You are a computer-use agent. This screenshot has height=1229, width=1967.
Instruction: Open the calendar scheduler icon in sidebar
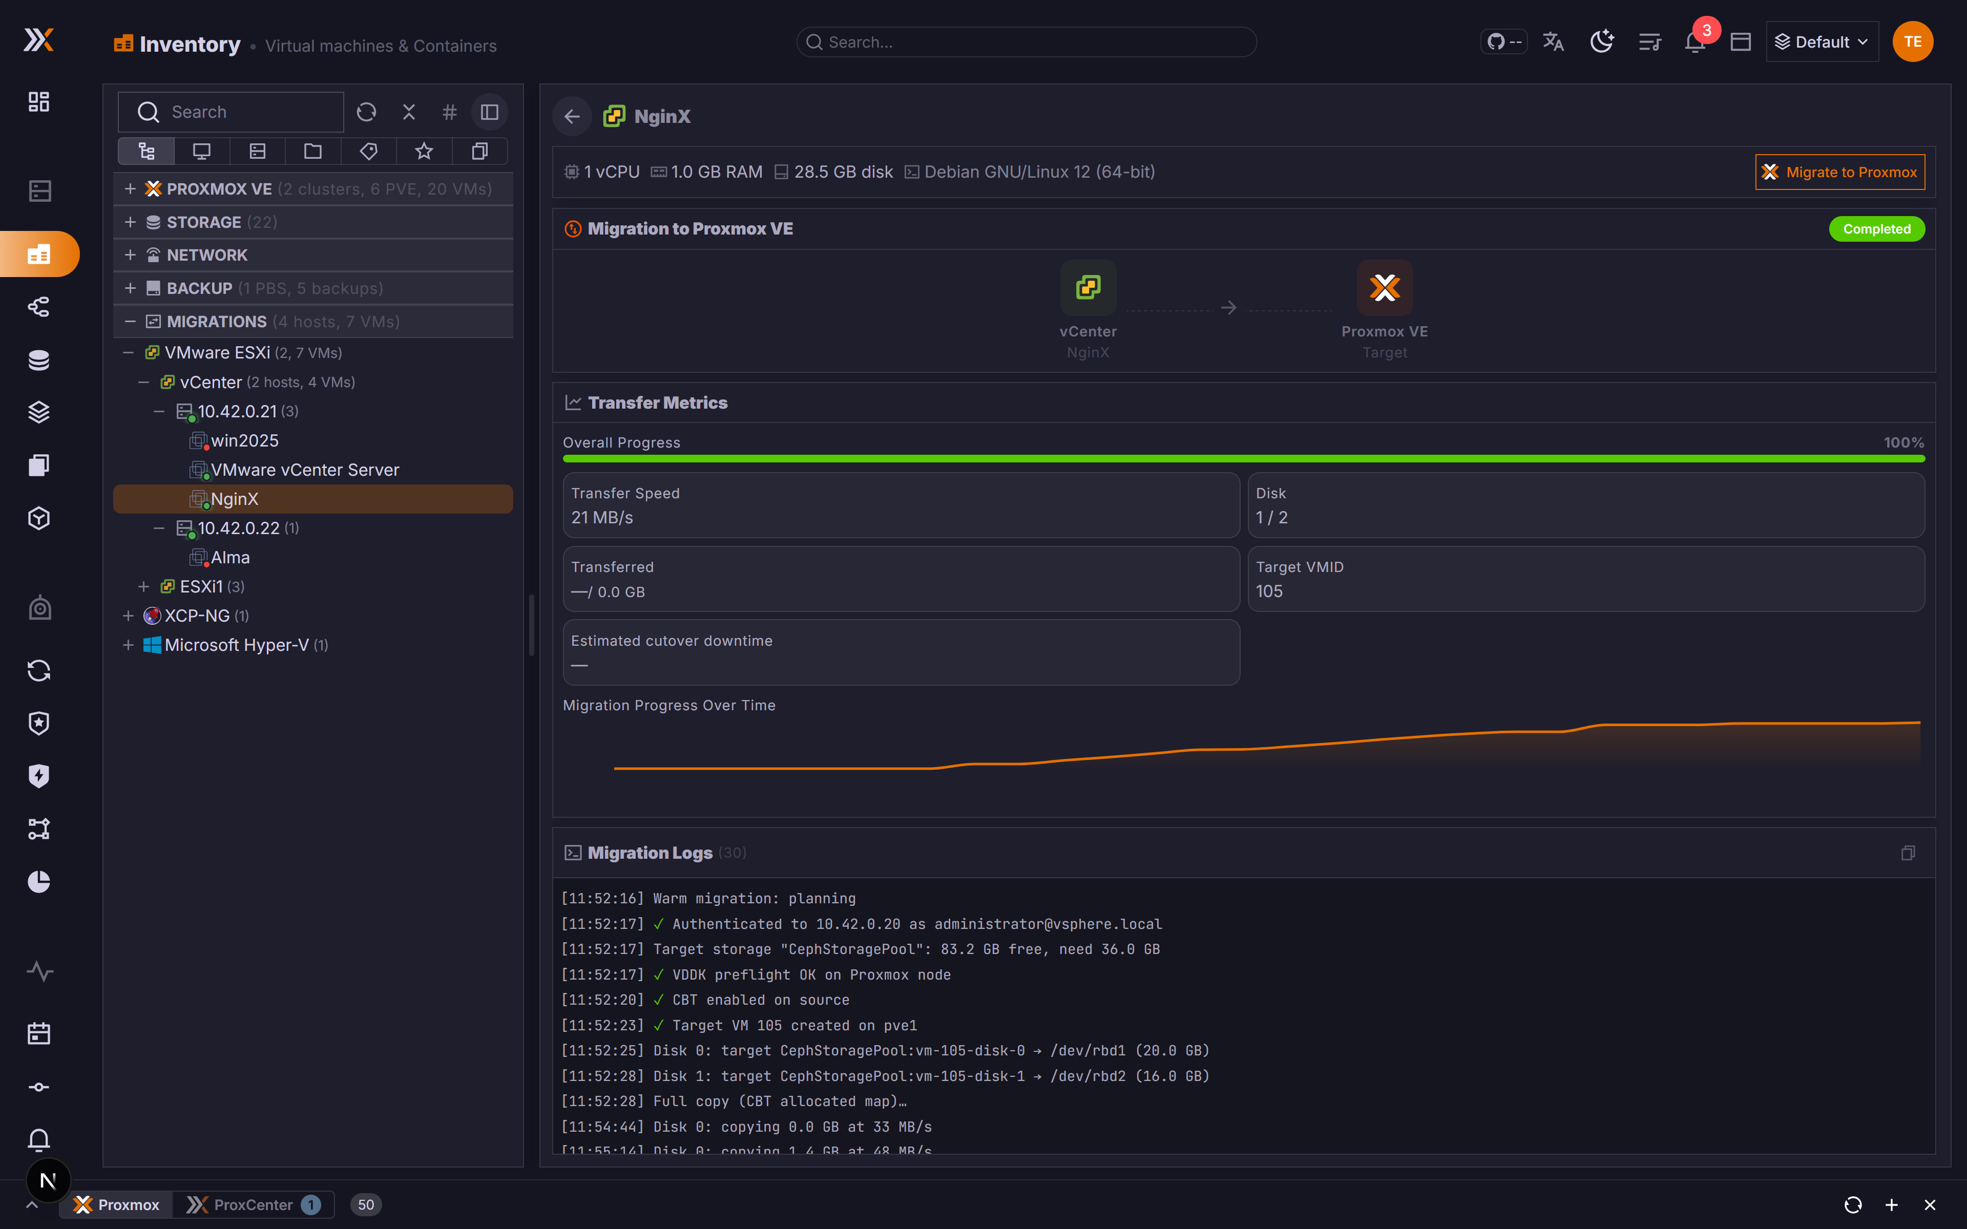tap(39, 1034)
